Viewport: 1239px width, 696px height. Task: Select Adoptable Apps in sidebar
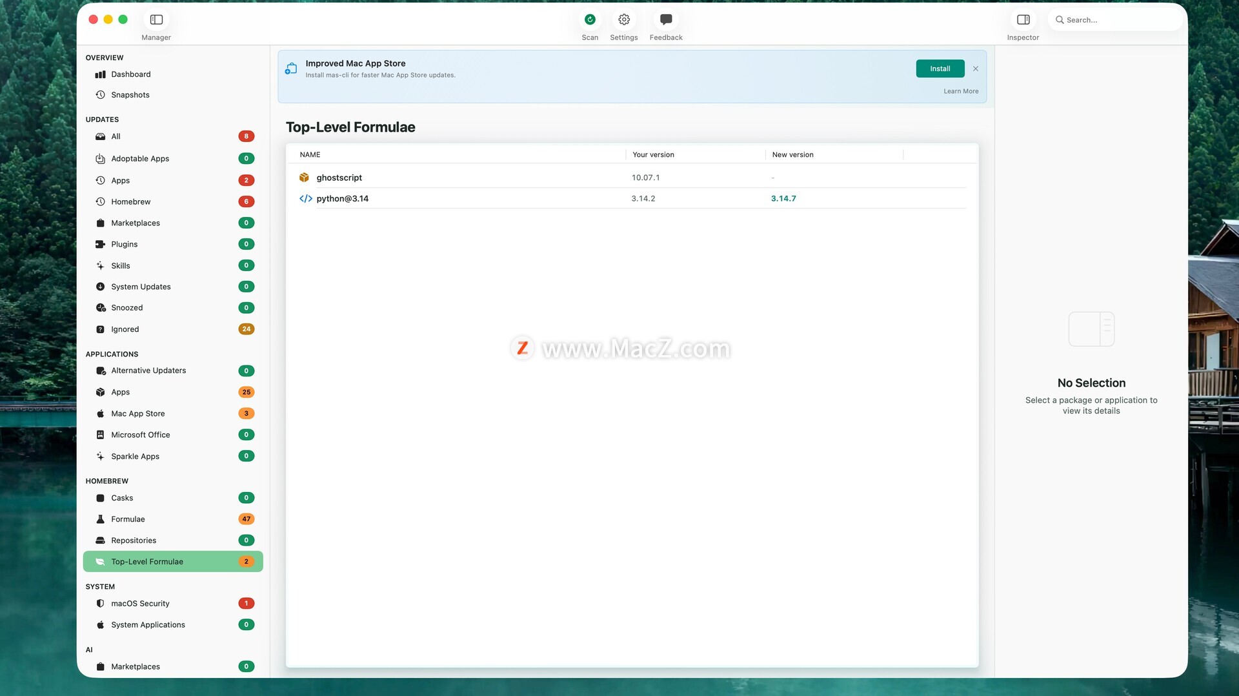(x=173, y=159)
